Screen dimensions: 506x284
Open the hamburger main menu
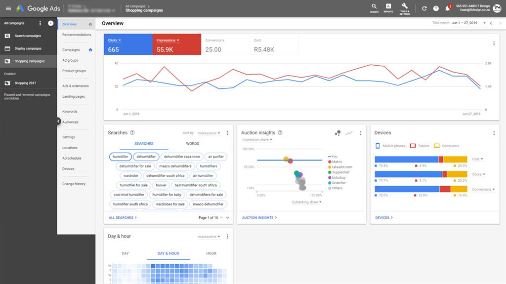pos(8,8)
